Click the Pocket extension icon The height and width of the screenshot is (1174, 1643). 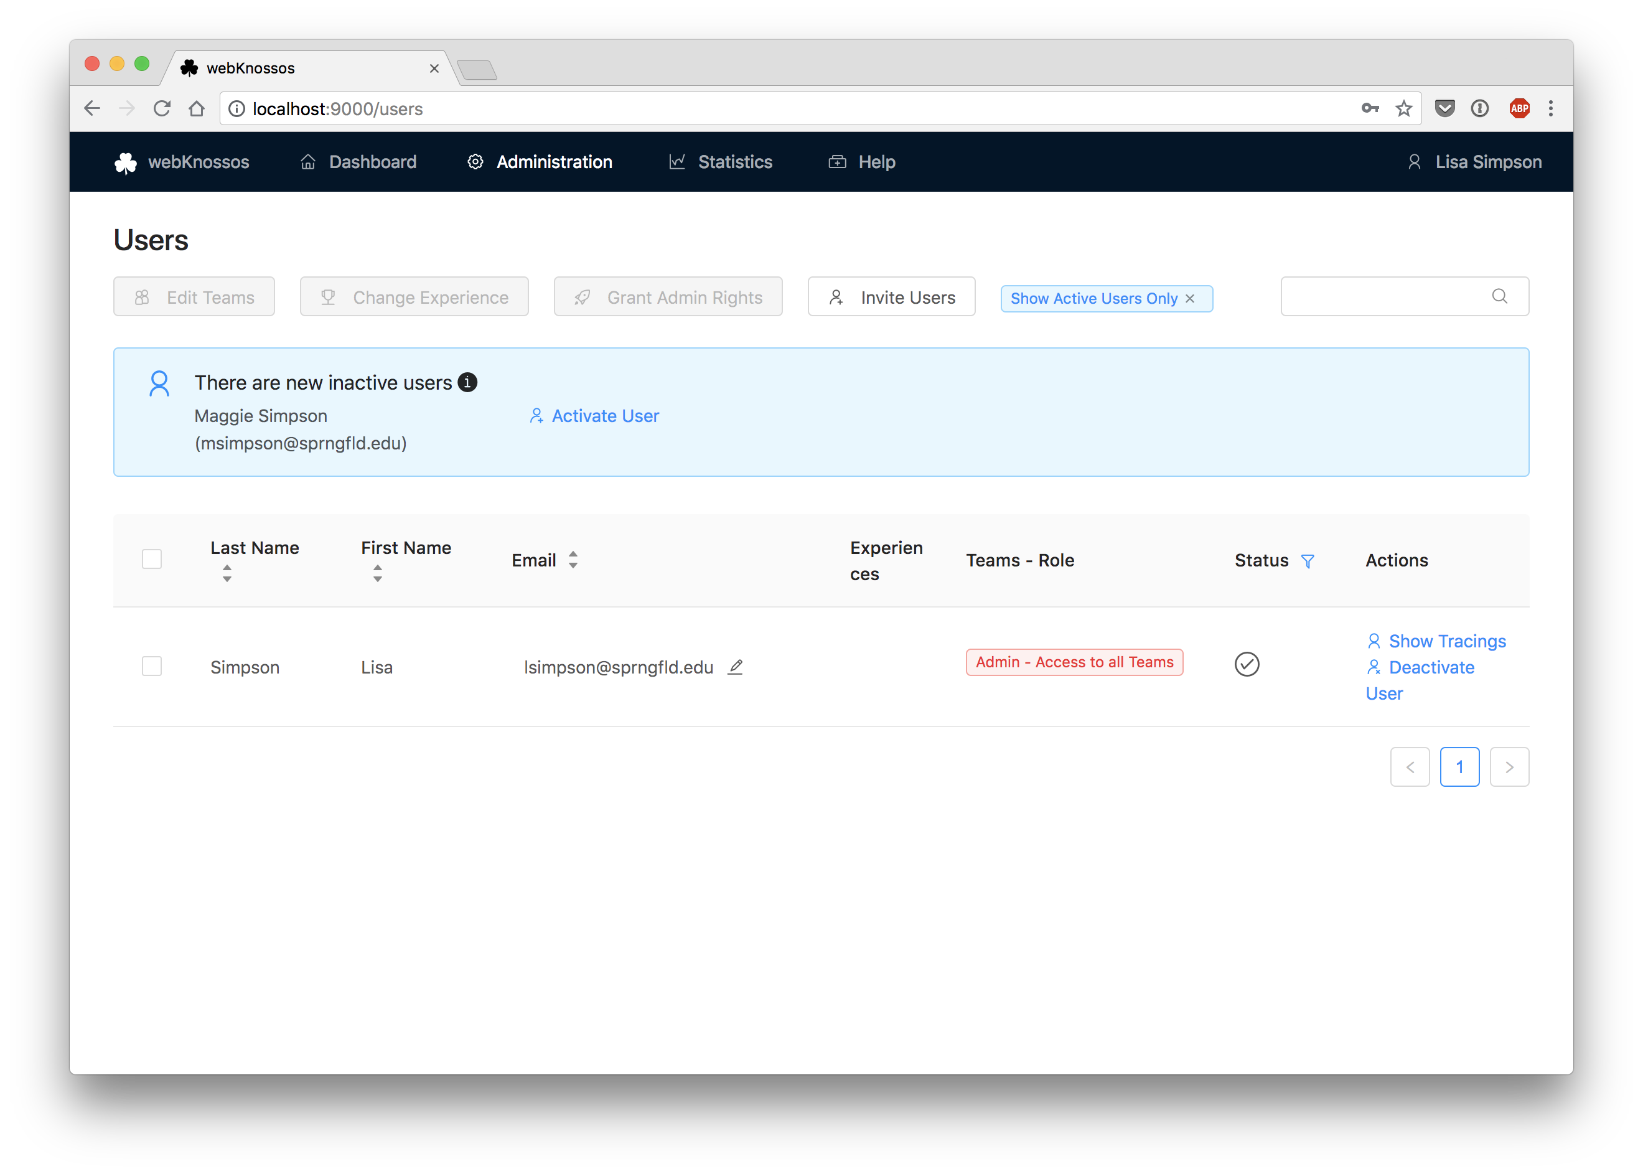tap(1444, 108)
